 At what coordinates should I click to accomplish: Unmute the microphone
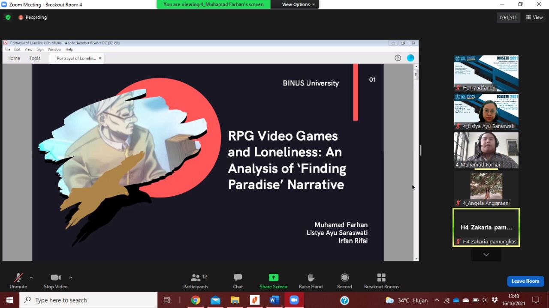[18, 281]
